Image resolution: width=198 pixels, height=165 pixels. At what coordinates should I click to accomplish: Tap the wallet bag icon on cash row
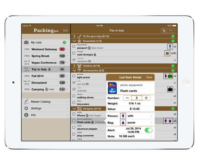[x=167, y=53]
